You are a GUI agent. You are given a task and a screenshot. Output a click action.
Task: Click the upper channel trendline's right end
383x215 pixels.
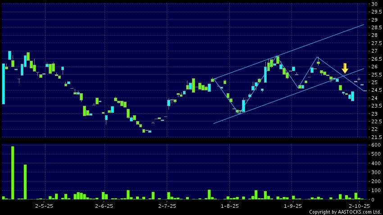[x=363, y=25]
